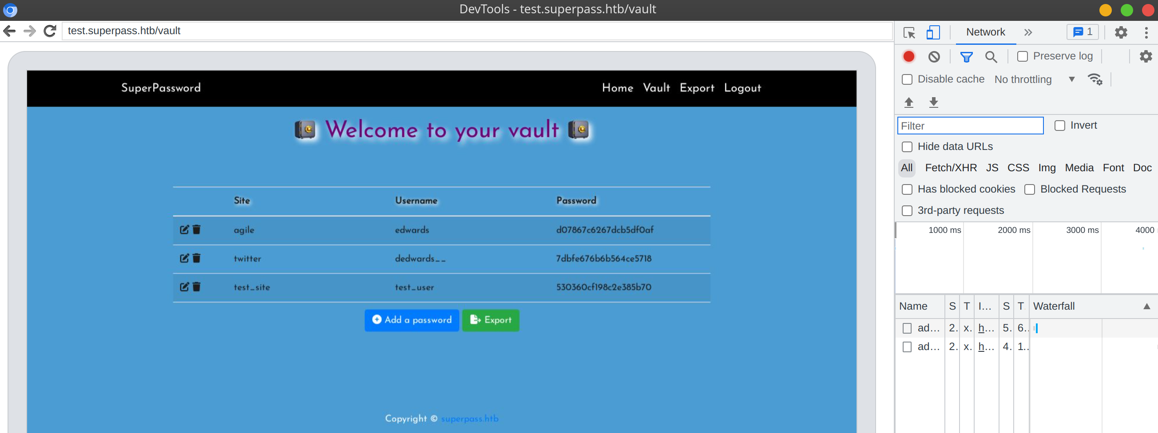Go back using the browser back arrow
1158x433 pixels.
point(9,31)
